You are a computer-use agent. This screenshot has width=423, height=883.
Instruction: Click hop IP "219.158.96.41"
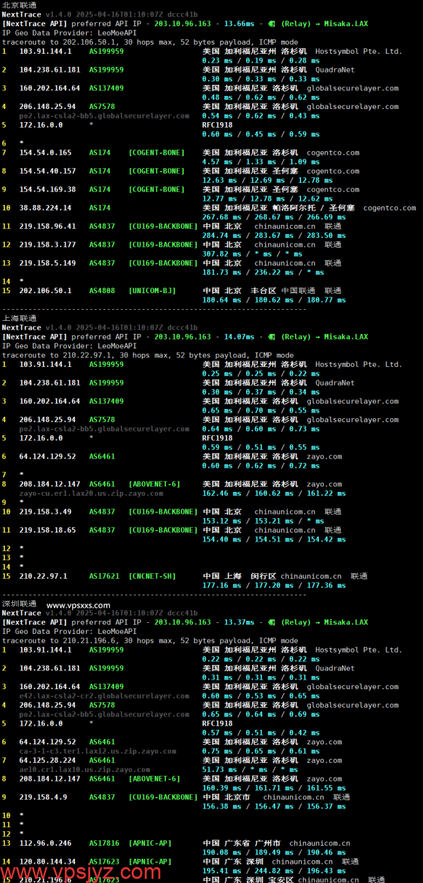48,226
